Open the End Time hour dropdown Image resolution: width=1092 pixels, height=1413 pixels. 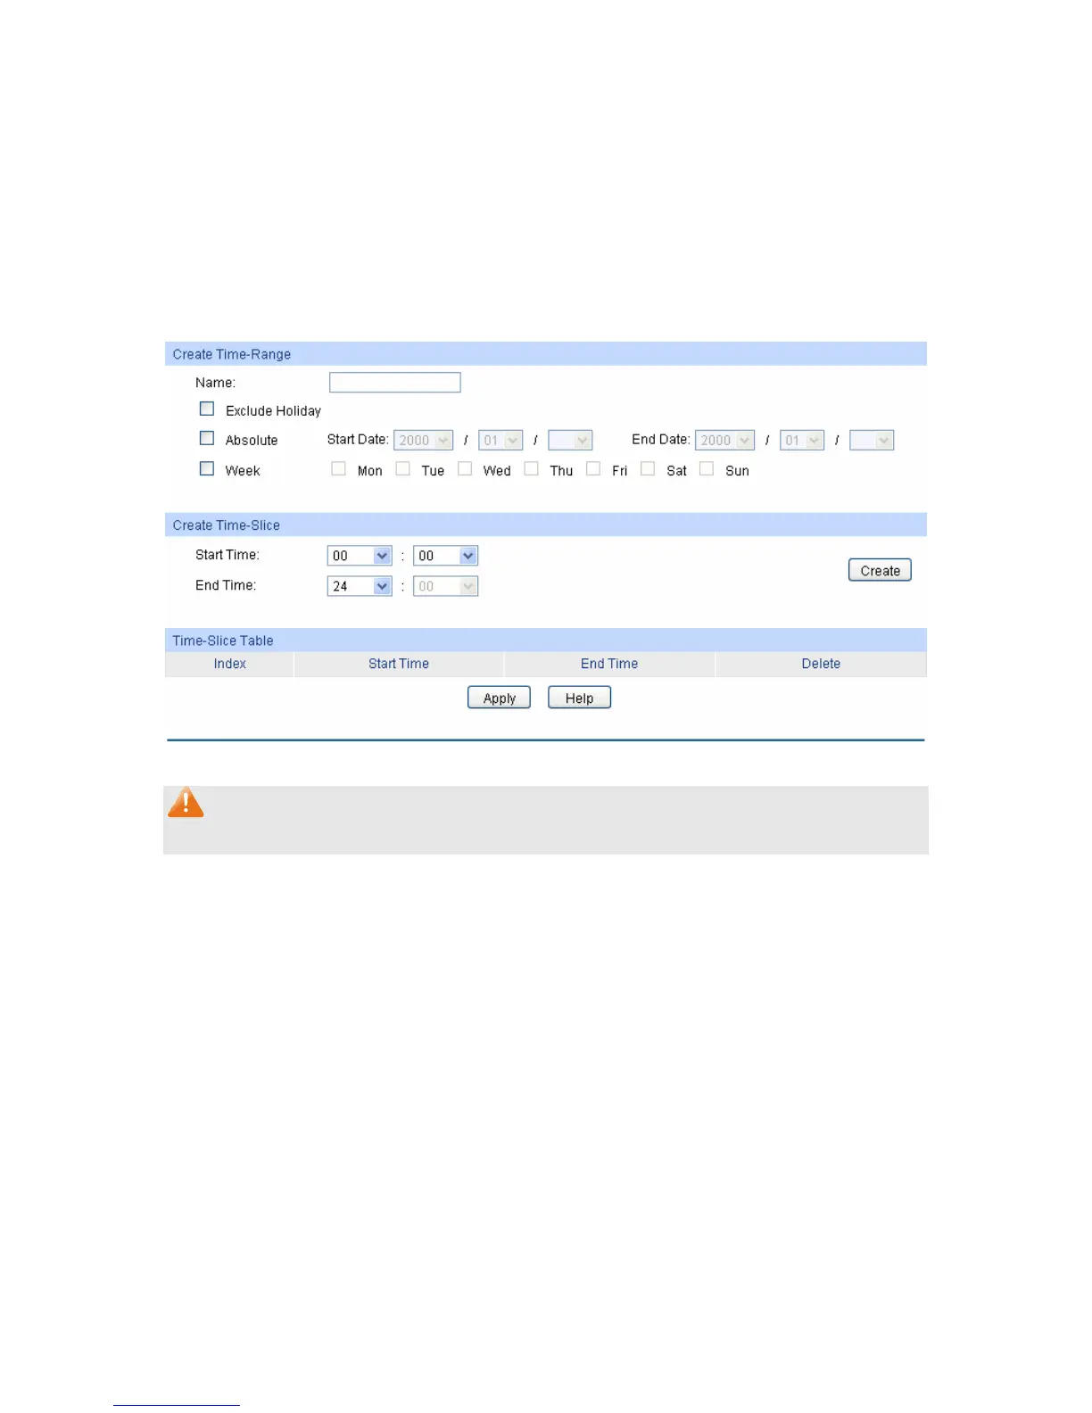[360, 586]
